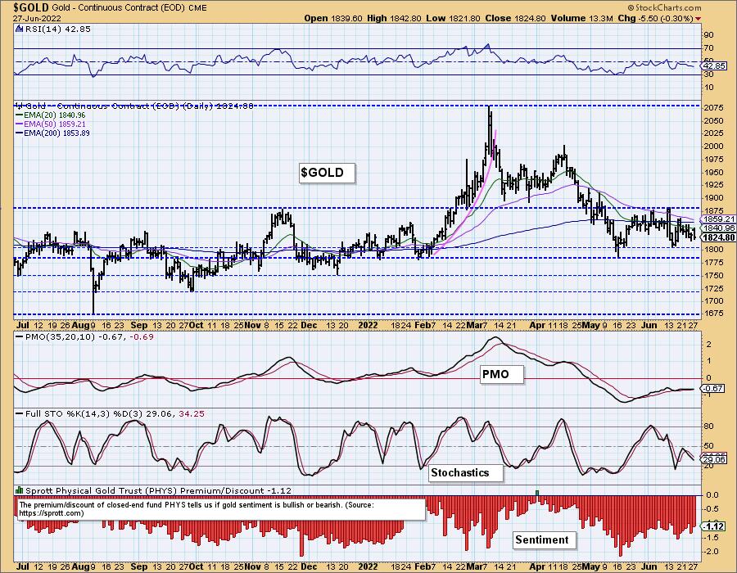737x573 pixels.
Task: Click the 42.85 RSI value tag on right axis
Action: click(714, 66)
